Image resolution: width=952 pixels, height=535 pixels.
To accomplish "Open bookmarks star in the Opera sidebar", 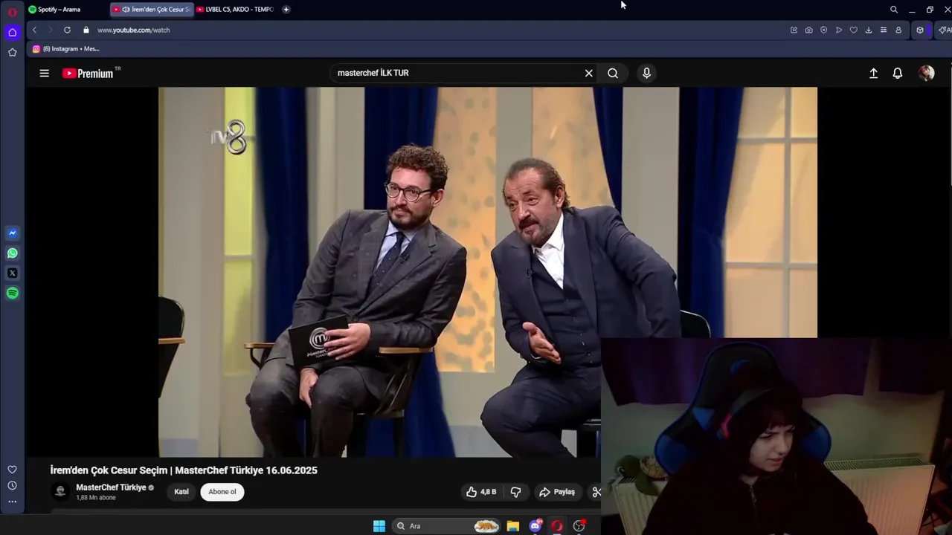I will (x=12, y=52).
